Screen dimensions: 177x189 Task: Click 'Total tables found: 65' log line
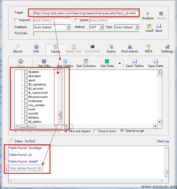[x=25, y=168]
